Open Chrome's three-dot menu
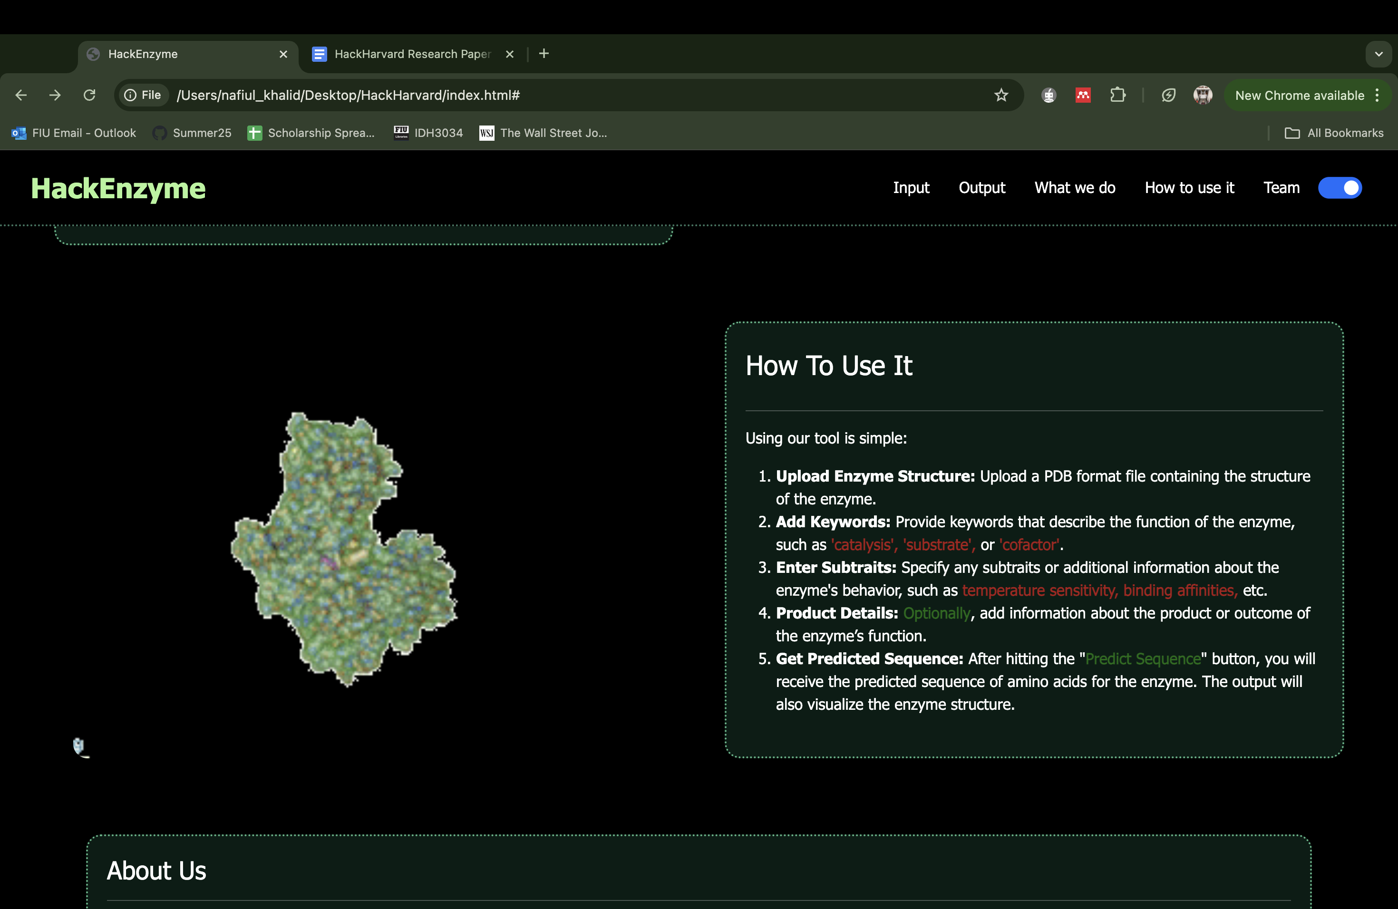This screenshot has height=909, width=1398. click(x=1378, y=95)
